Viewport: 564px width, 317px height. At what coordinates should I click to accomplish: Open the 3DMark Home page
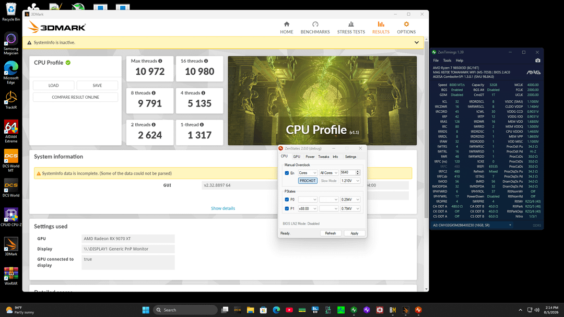pyautogui.click(x=286, y=28)
